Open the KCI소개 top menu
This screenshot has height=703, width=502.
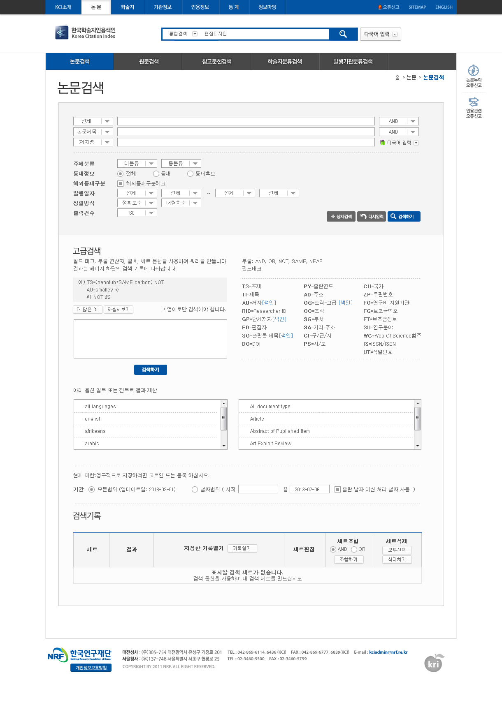point(63,7)
